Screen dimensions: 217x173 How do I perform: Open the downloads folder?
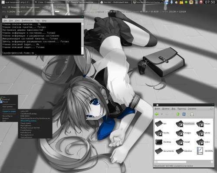tap(185, 124)
